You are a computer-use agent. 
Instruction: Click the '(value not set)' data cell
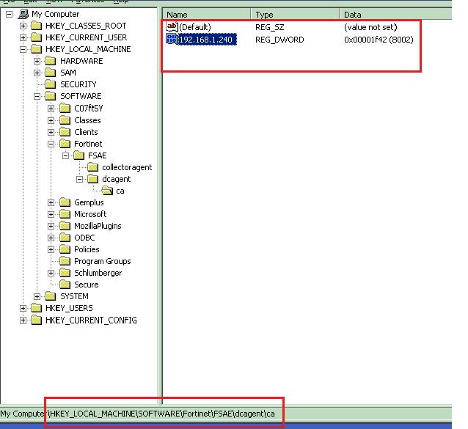pos(370,27)
